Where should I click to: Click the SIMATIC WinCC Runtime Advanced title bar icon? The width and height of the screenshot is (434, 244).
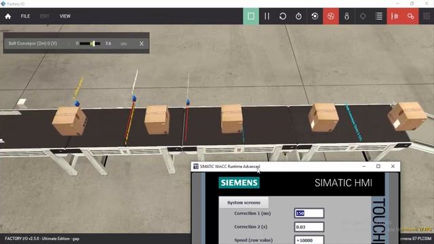[196, 166]
